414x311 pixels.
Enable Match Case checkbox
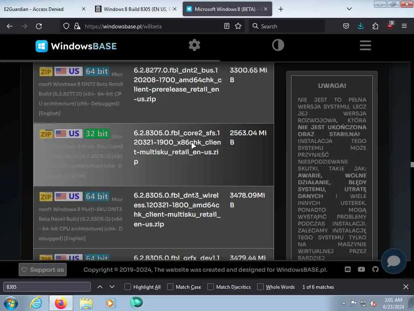click(170, 287)
